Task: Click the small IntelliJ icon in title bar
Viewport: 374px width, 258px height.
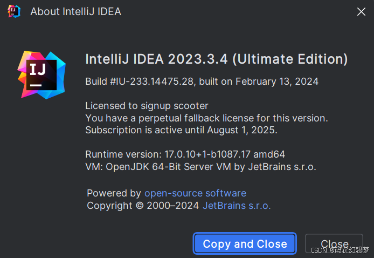Action: pyautogui.click(x=14, y=11)
